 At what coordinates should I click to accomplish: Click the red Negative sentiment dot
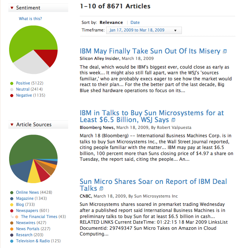pos(12,96)
